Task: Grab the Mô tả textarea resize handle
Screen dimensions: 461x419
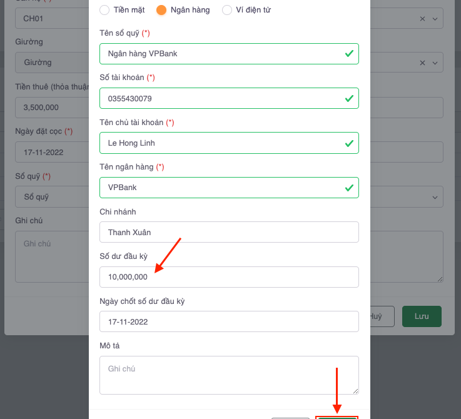Action: coord(355,391)
